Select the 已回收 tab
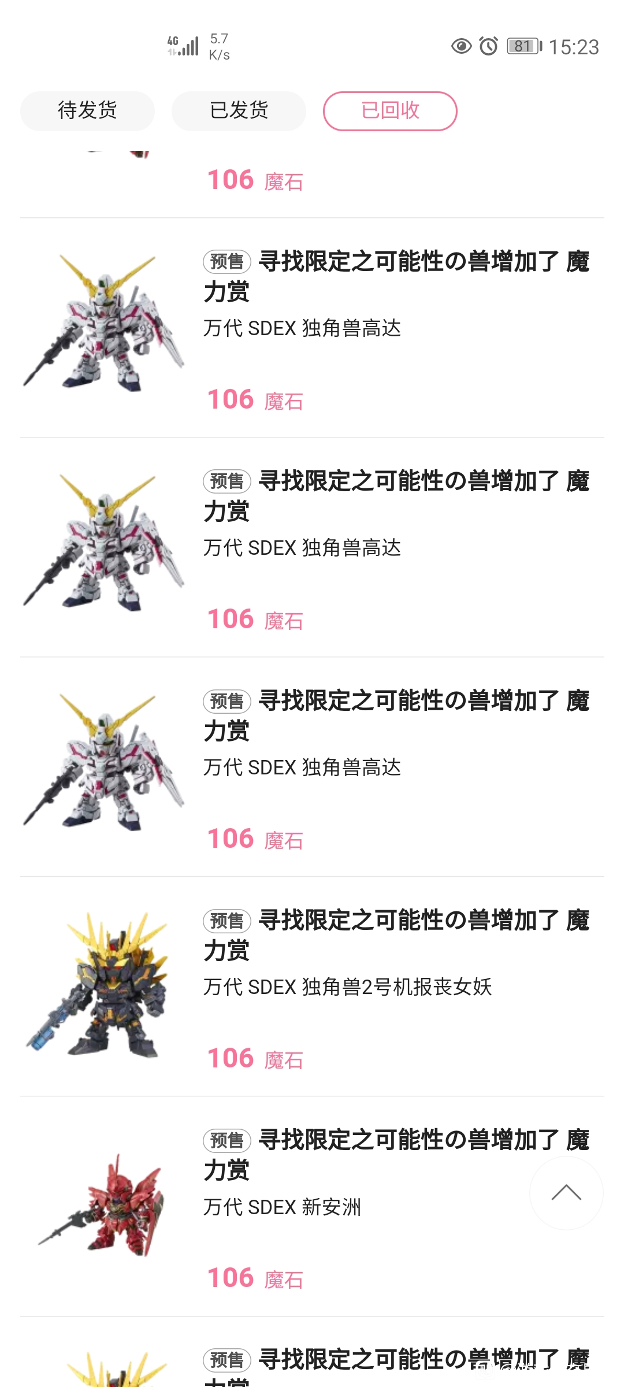Viewport: 624px width, 1387px height. pyautogui.click(x=390, y=111)
